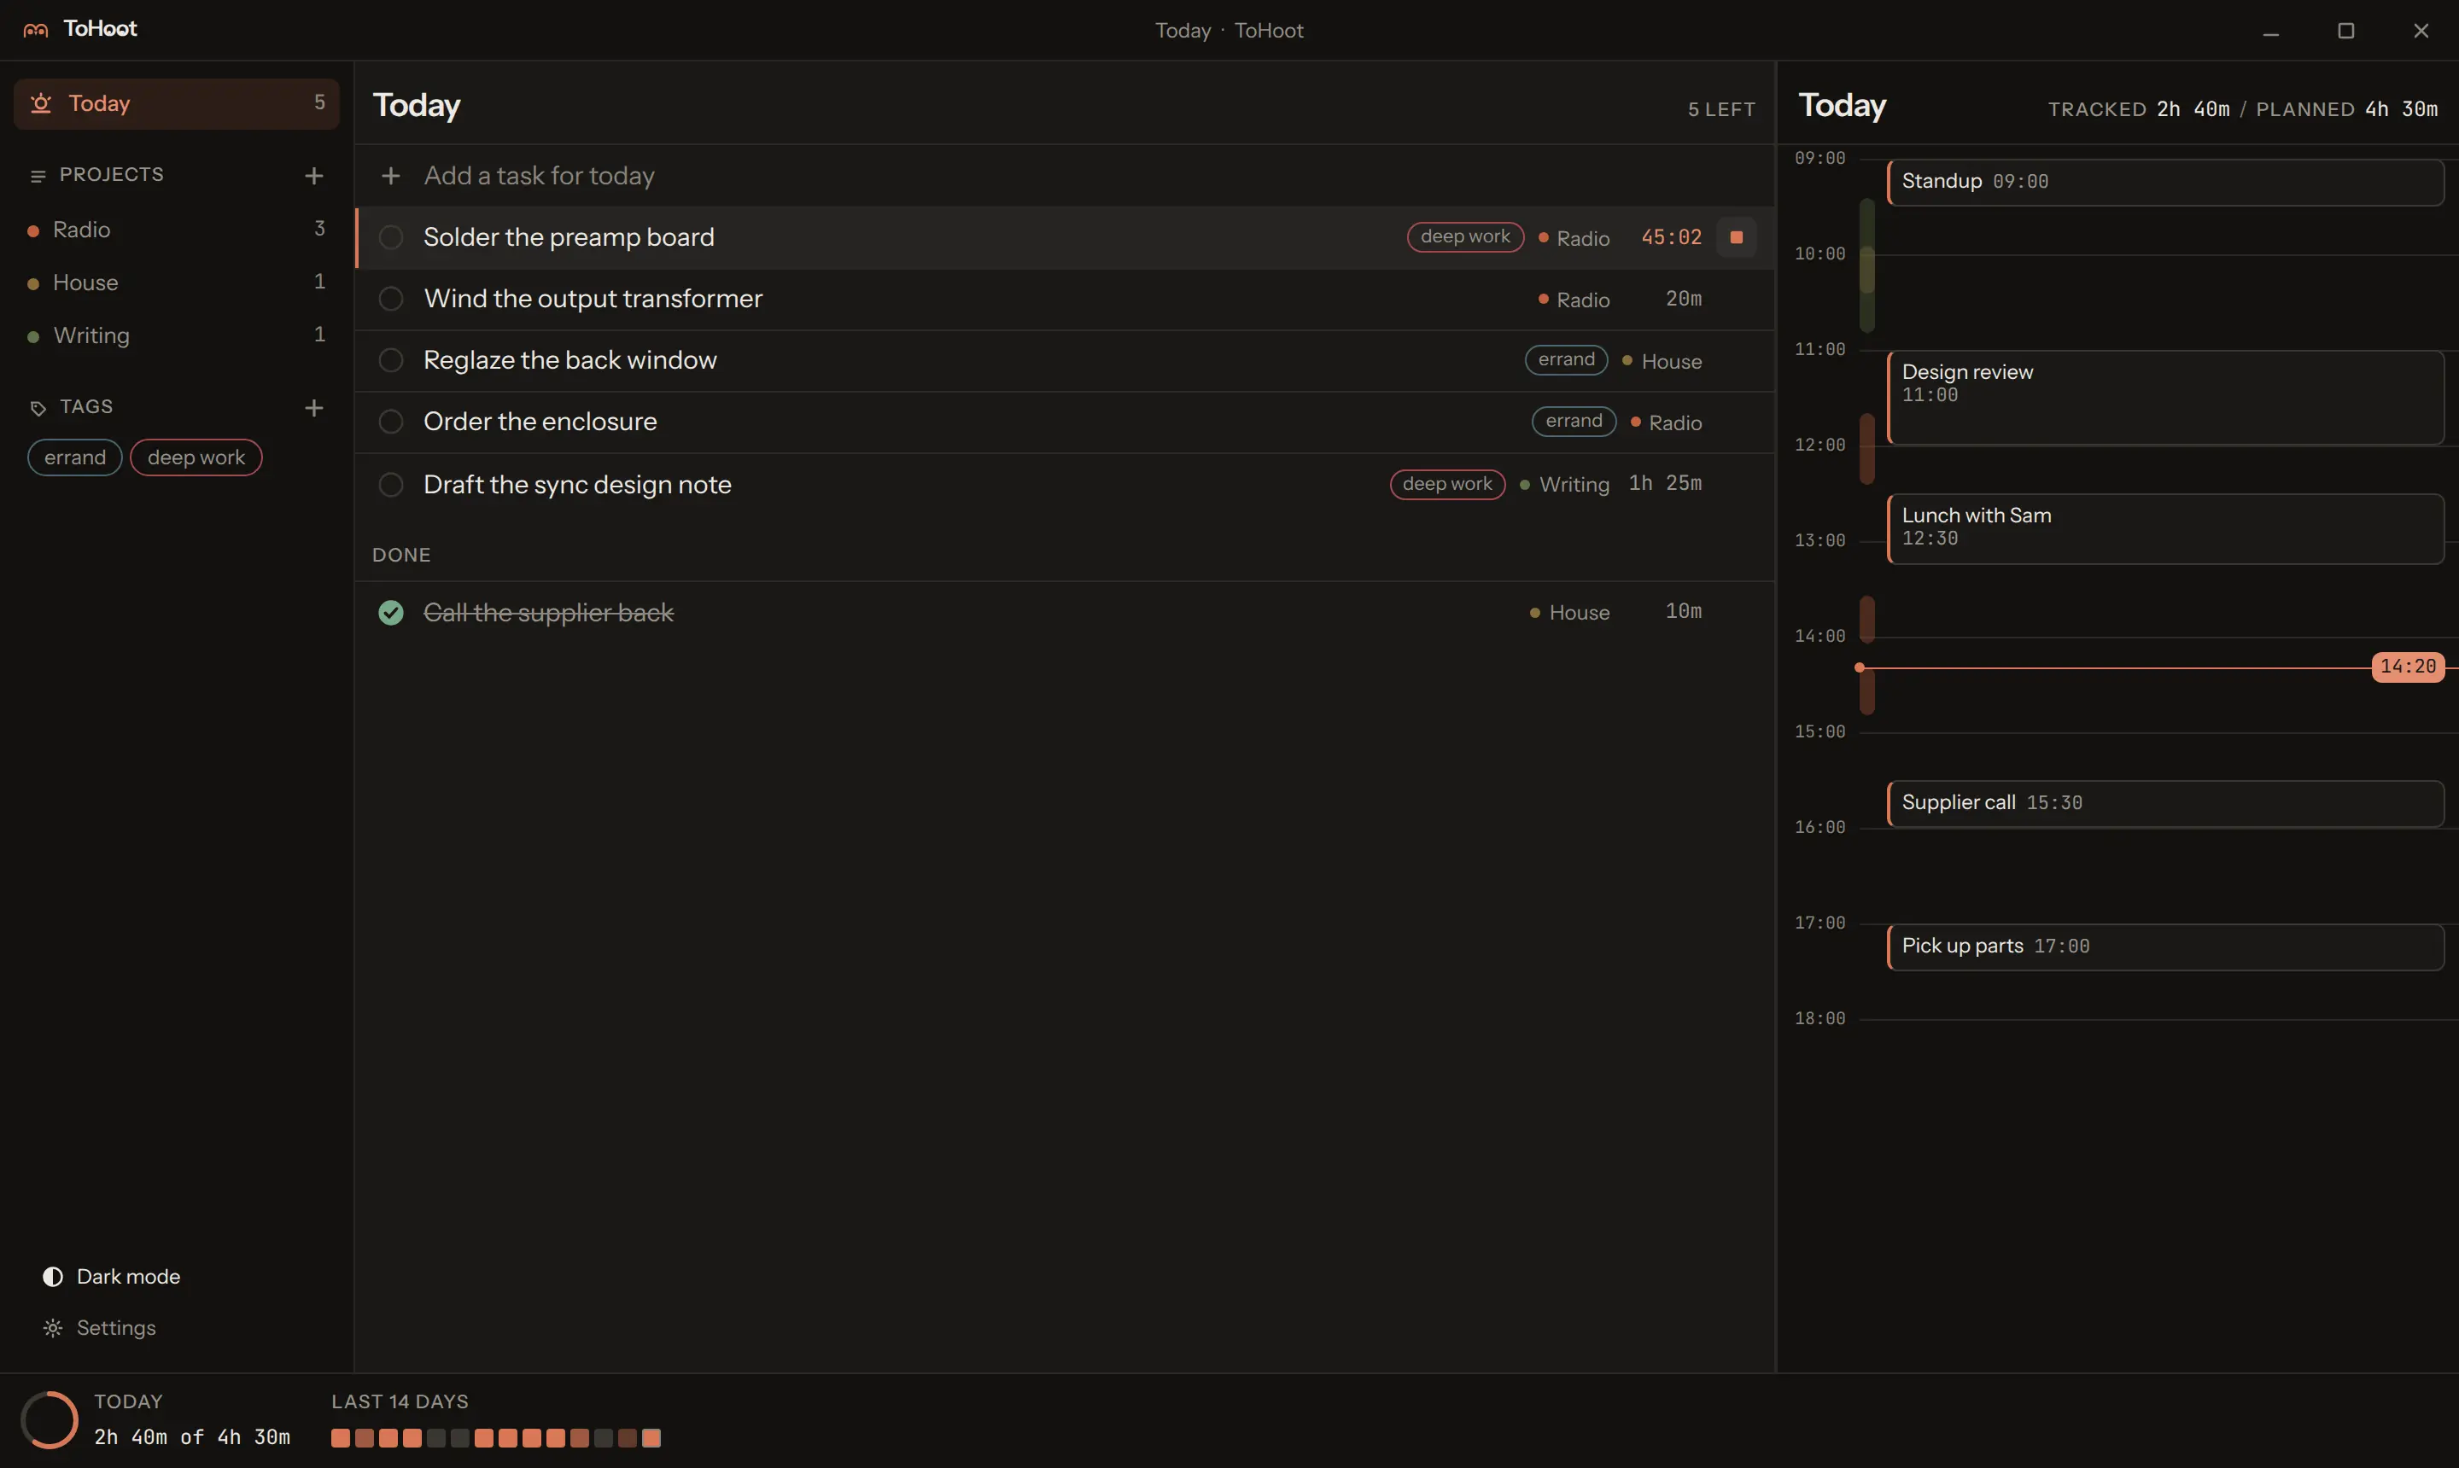Click the errand tag on Order the enclosure
The height and width of the screenshot is (1468, 2459).
tap(1574, 422)
